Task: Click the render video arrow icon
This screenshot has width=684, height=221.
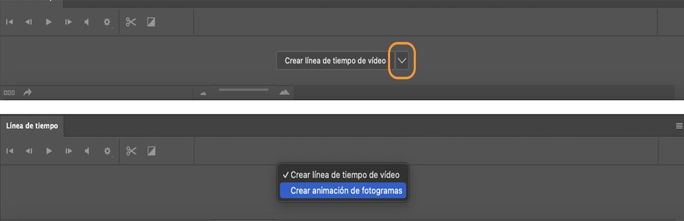Action: [x=28, y=92]
